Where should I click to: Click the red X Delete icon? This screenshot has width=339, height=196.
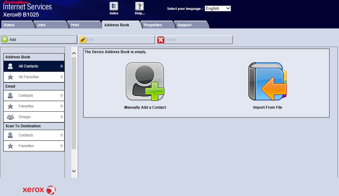160,40
